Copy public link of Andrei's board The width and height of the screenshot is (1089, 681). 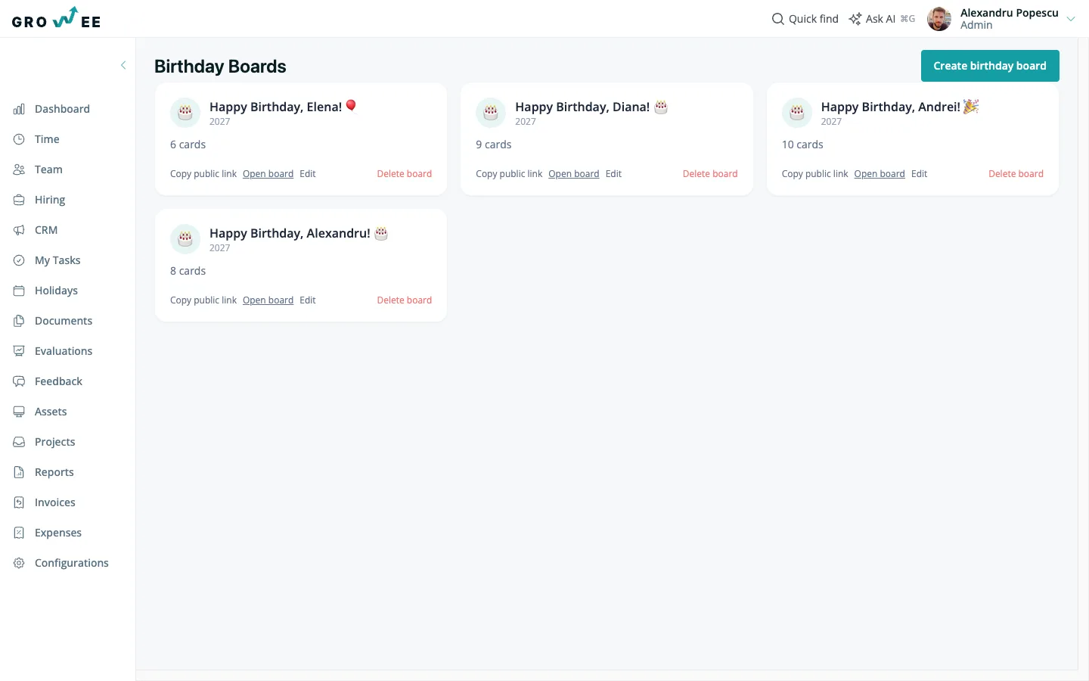(x=815, y=174)
